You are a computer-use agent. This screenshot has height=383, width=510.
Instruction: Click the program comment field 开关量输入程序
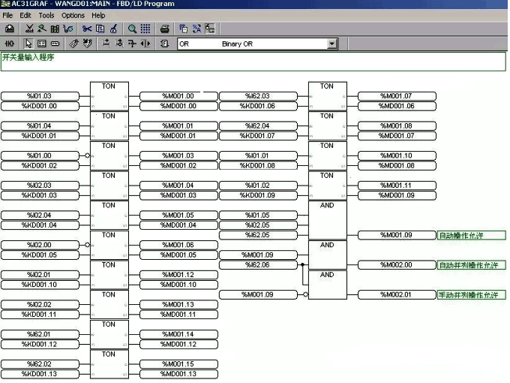coord(253,61)
